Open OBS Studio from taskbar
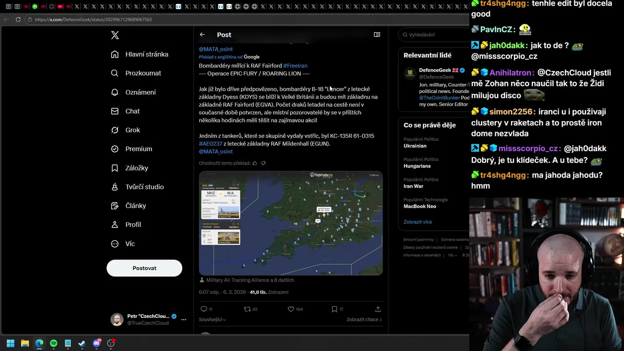This screenshot has height=351, width=624. tap(111, 343)
